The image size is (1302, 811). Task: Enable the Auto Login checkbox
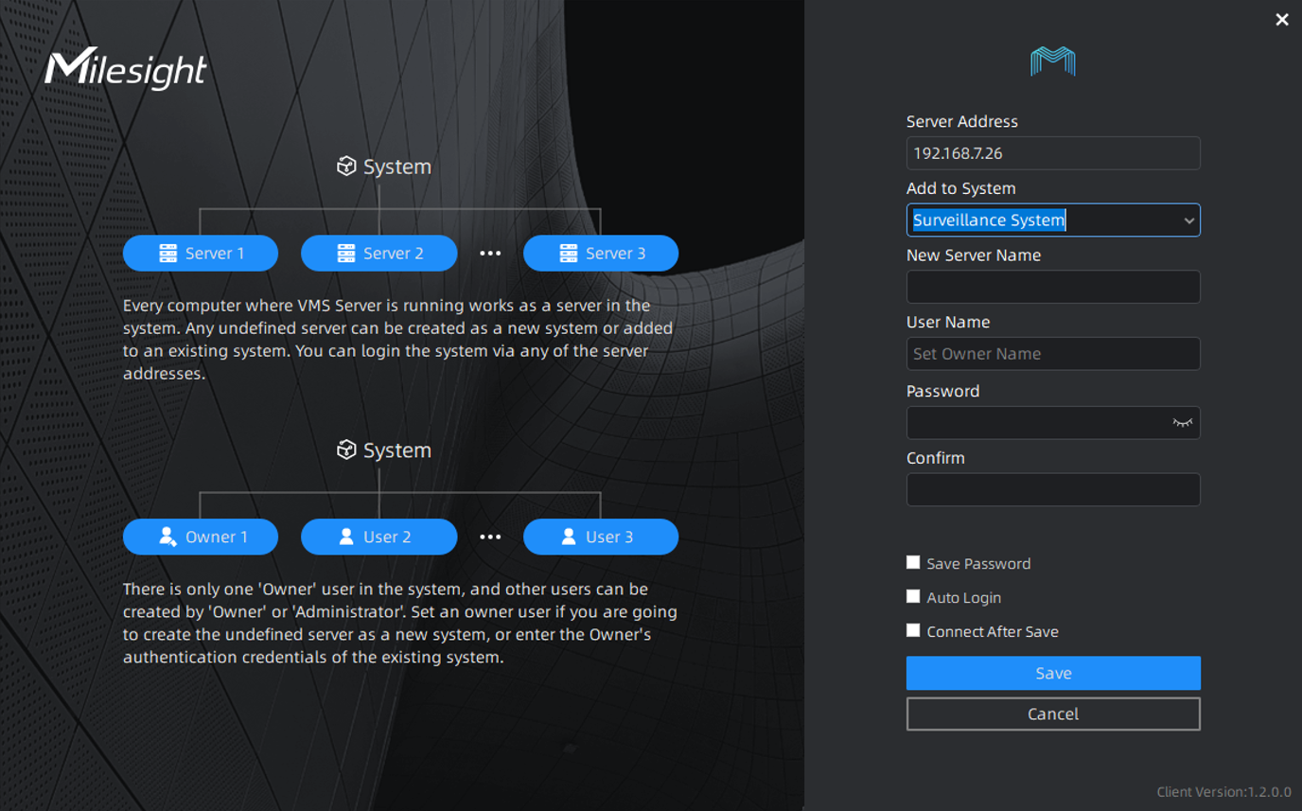pos(913,596)
